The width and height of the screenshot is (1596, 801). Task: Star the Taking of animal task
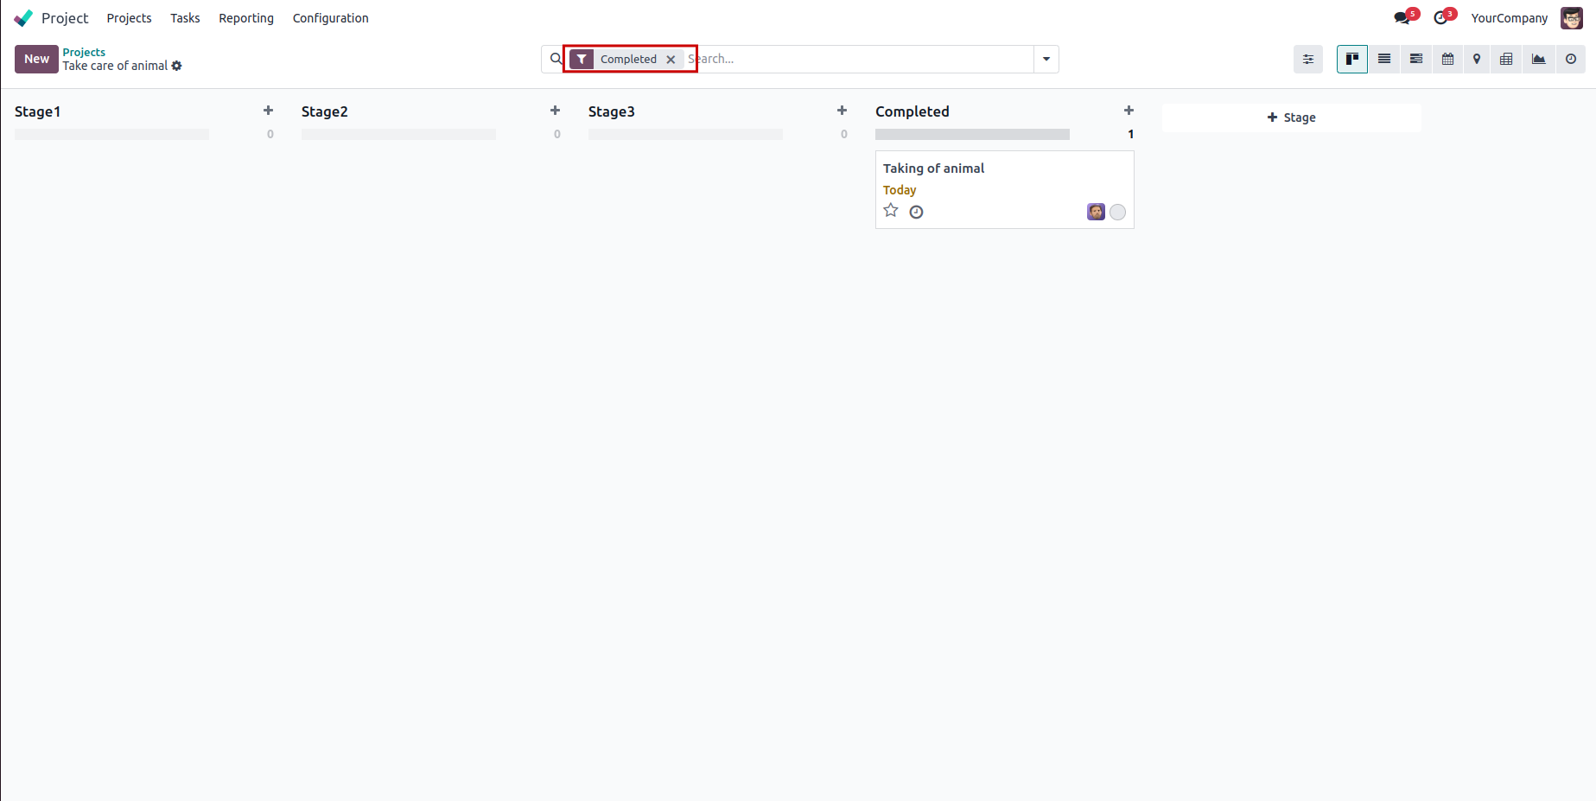click(891, 211)
